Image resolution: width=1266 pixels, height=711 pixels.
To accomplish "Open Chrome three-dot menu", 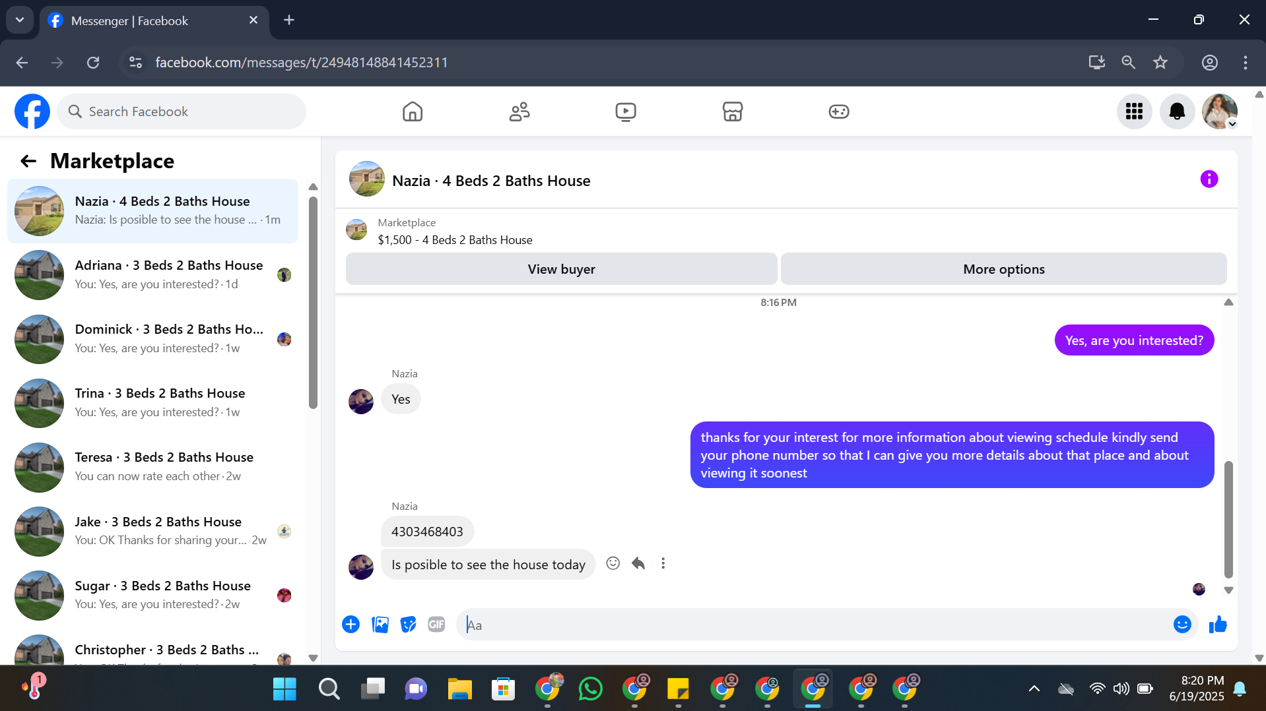I will 1246,63.
